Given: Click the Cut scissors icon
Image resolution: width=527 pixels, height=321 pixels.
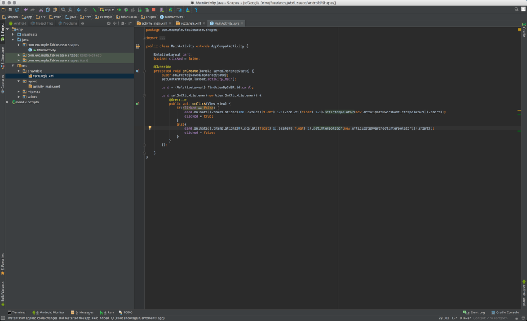Looking at the screenshot, I should [41, 10].
